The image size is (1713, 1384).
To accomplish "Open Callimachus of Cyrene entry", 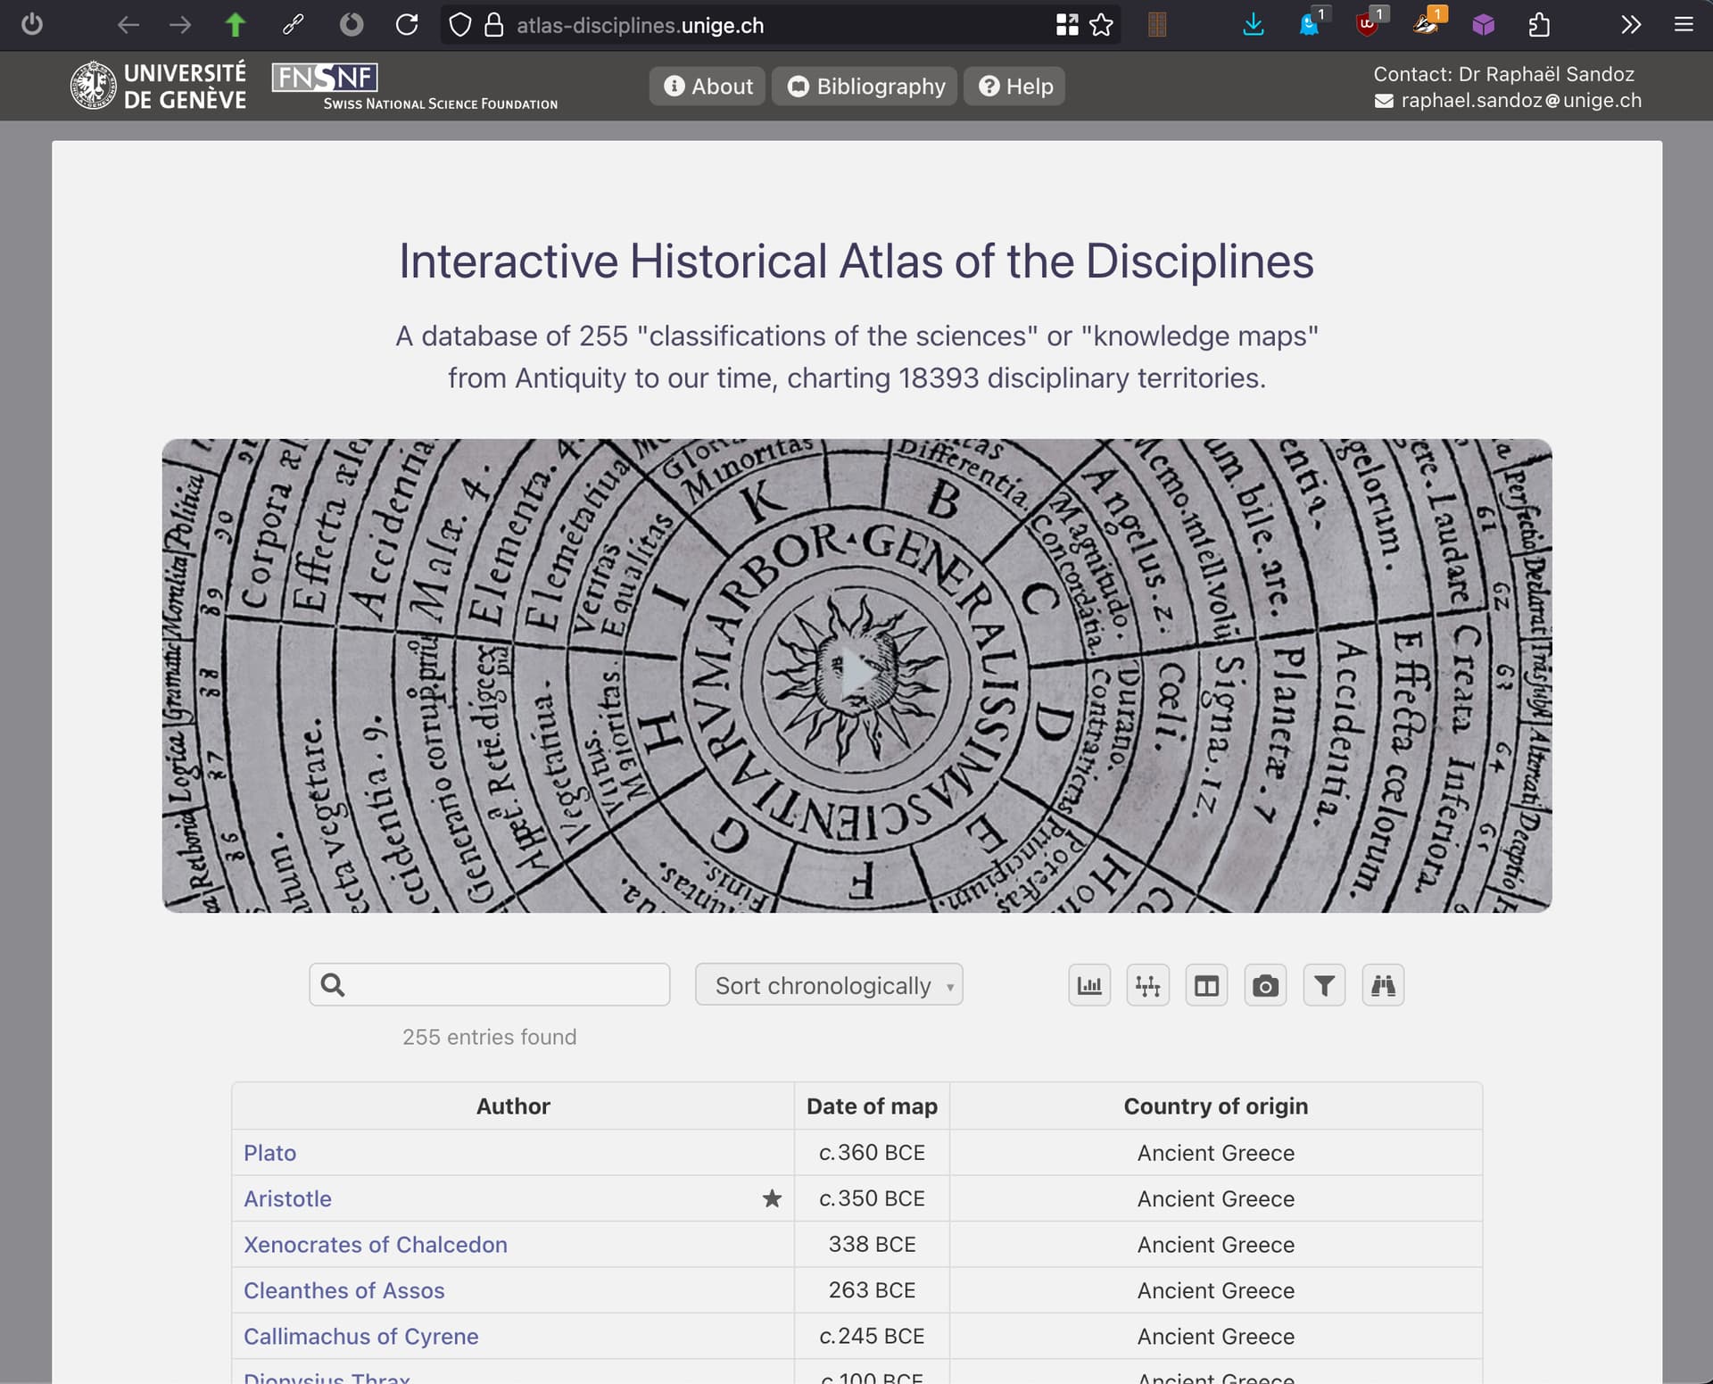I will 360,1337.
